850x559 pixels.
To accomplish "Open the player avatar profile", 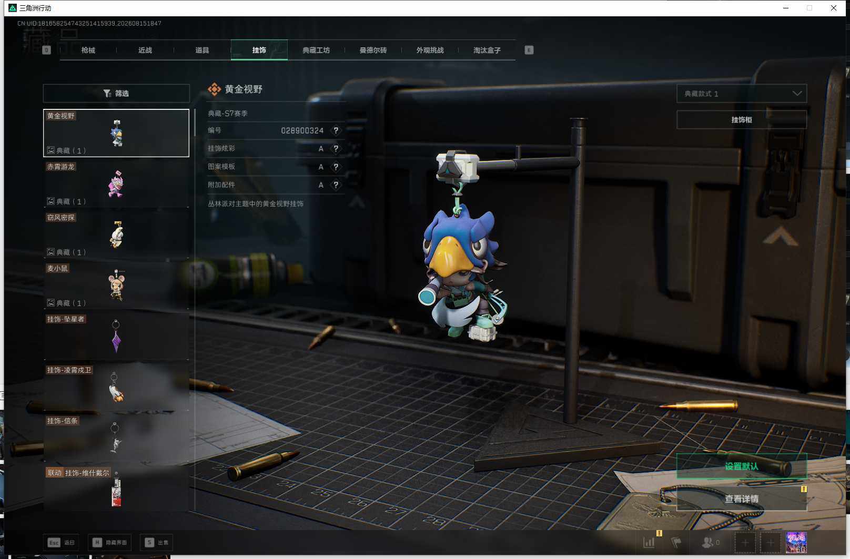I will pos(796,543).
